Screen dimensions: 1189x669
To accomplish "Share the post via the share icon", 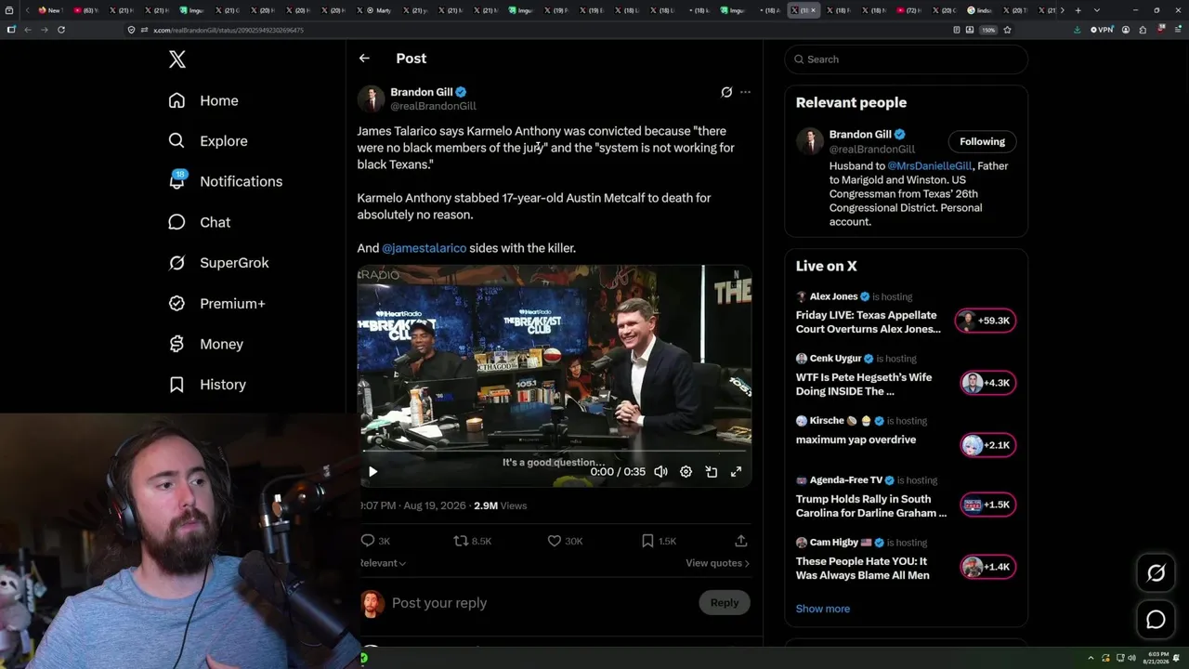I will point(741,541).
